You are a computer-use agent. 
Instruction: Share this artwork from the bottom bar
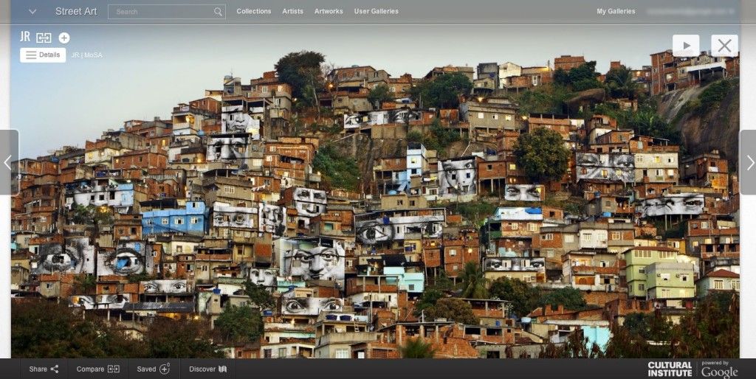(x=44, y=369)
